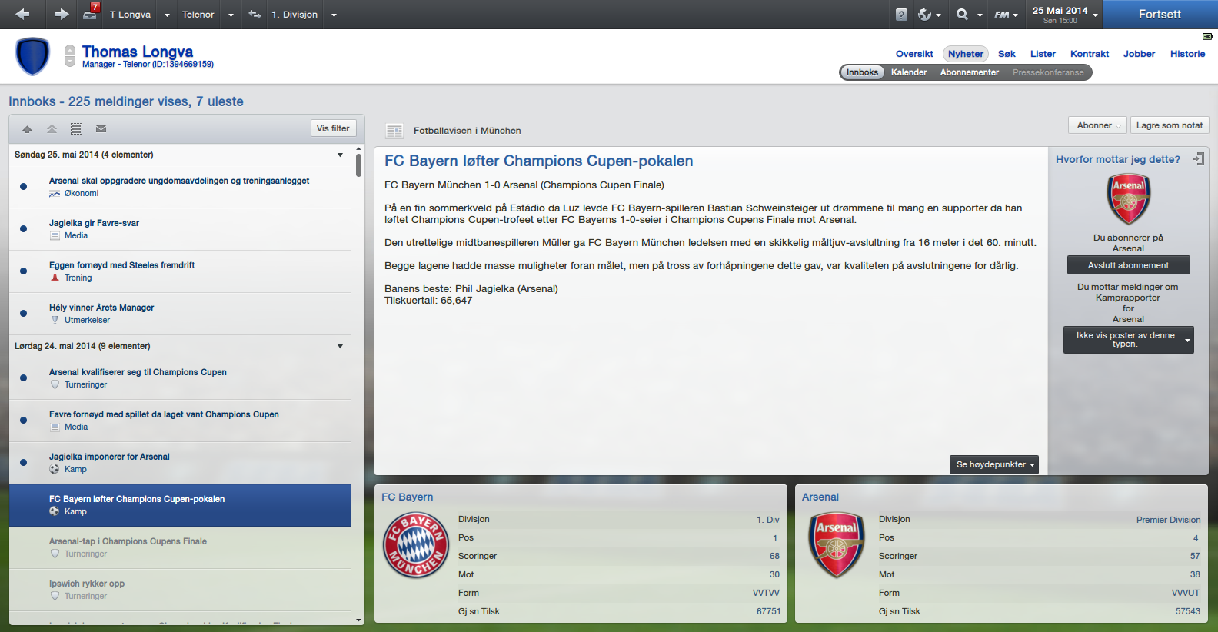The width and height of the screenshot is (1218, 632).
Task: Click the envelope icon in the inbox toolbar
Action: 101,129
